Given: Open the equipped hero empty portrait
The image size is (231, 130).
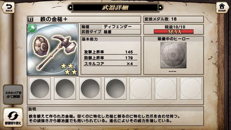Looking at the screenshot, I should tap(174, 55).
